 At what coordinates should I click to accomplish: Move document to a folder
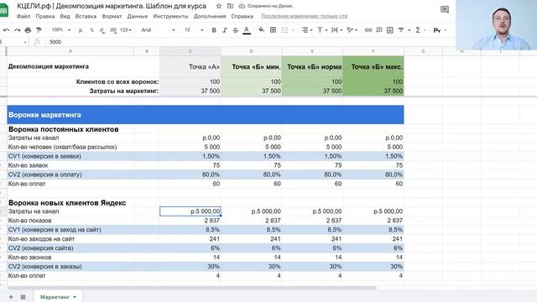(230, 6)
